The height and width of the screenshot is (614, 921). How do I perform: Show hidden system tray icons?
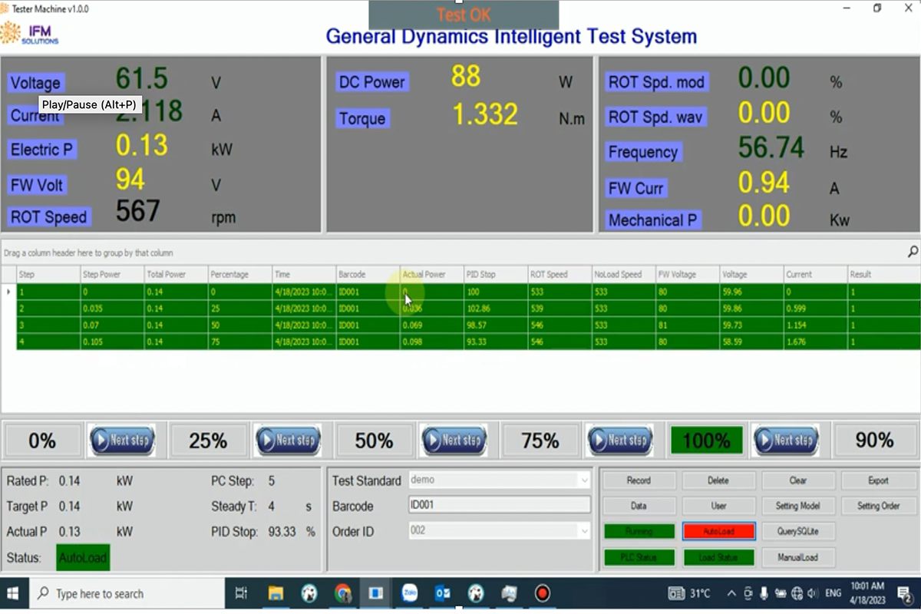pos(731,593)
